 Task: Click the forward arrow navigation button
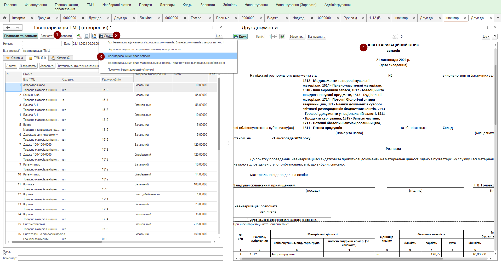click(18, 27)
